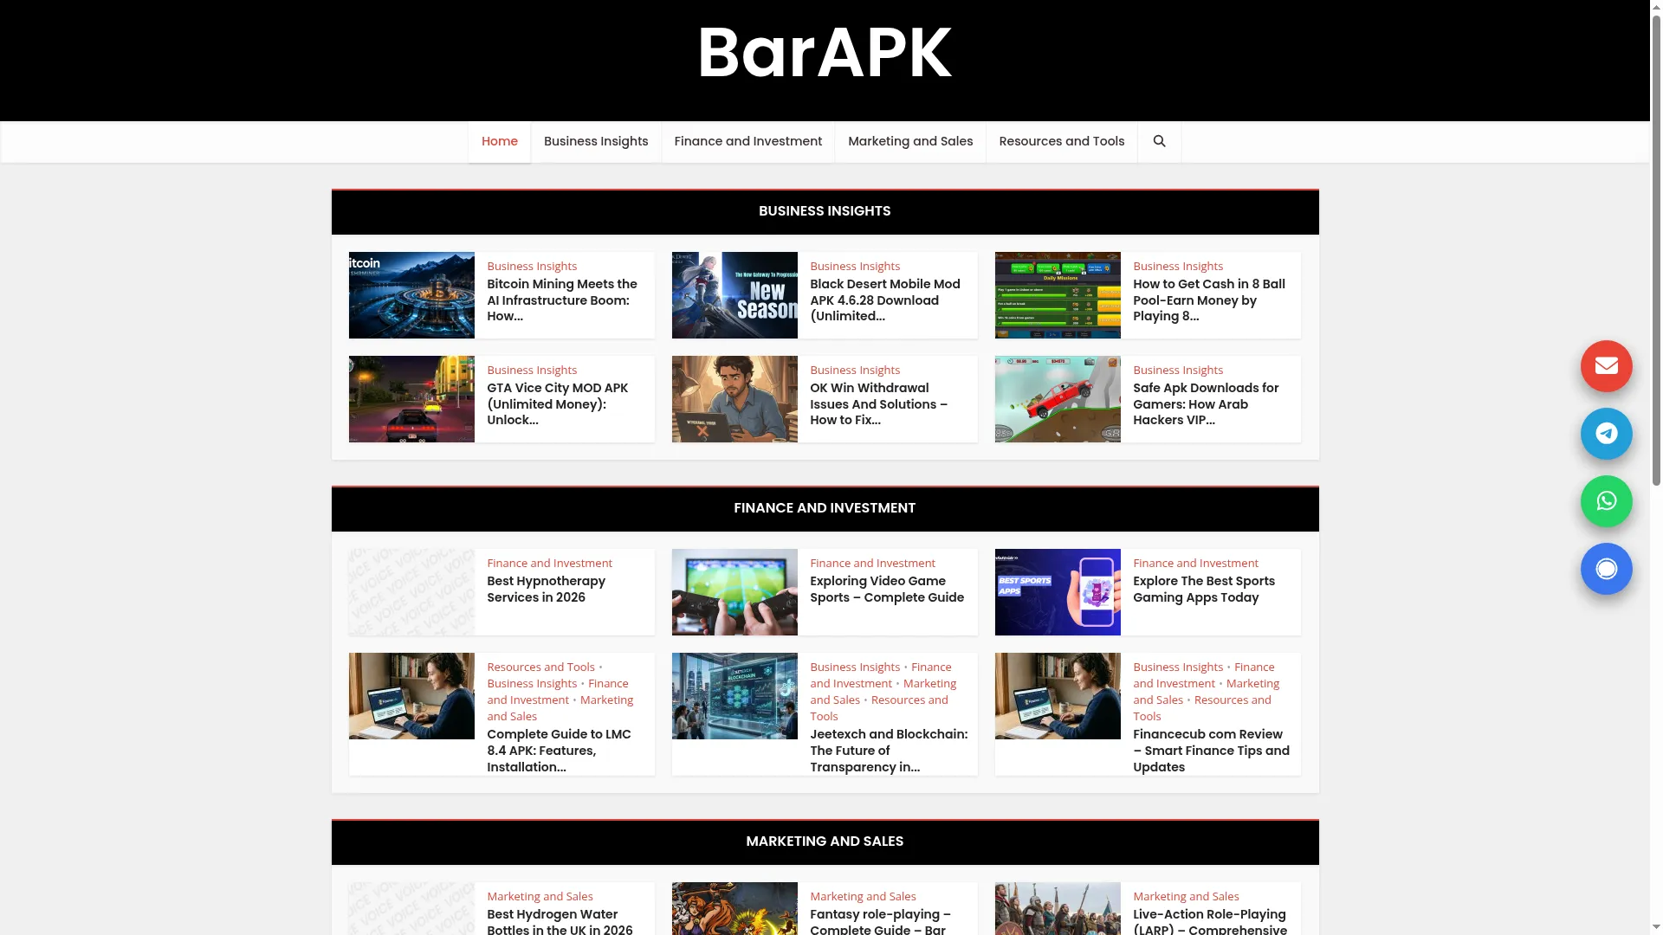
Task: Click the Bitcoin mining article thumbnail
Action: point(411,295)
